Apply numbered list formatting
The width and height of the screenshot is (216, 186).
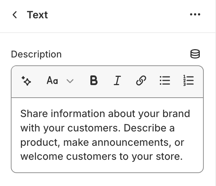pyautogui.click(x=188, y=80)
